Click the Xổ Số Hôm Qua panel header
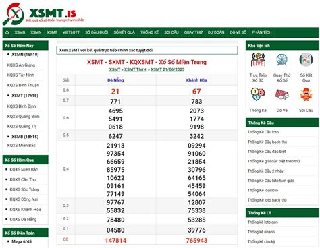This screenshot has width=320, height=248. [x=25, y=160]
